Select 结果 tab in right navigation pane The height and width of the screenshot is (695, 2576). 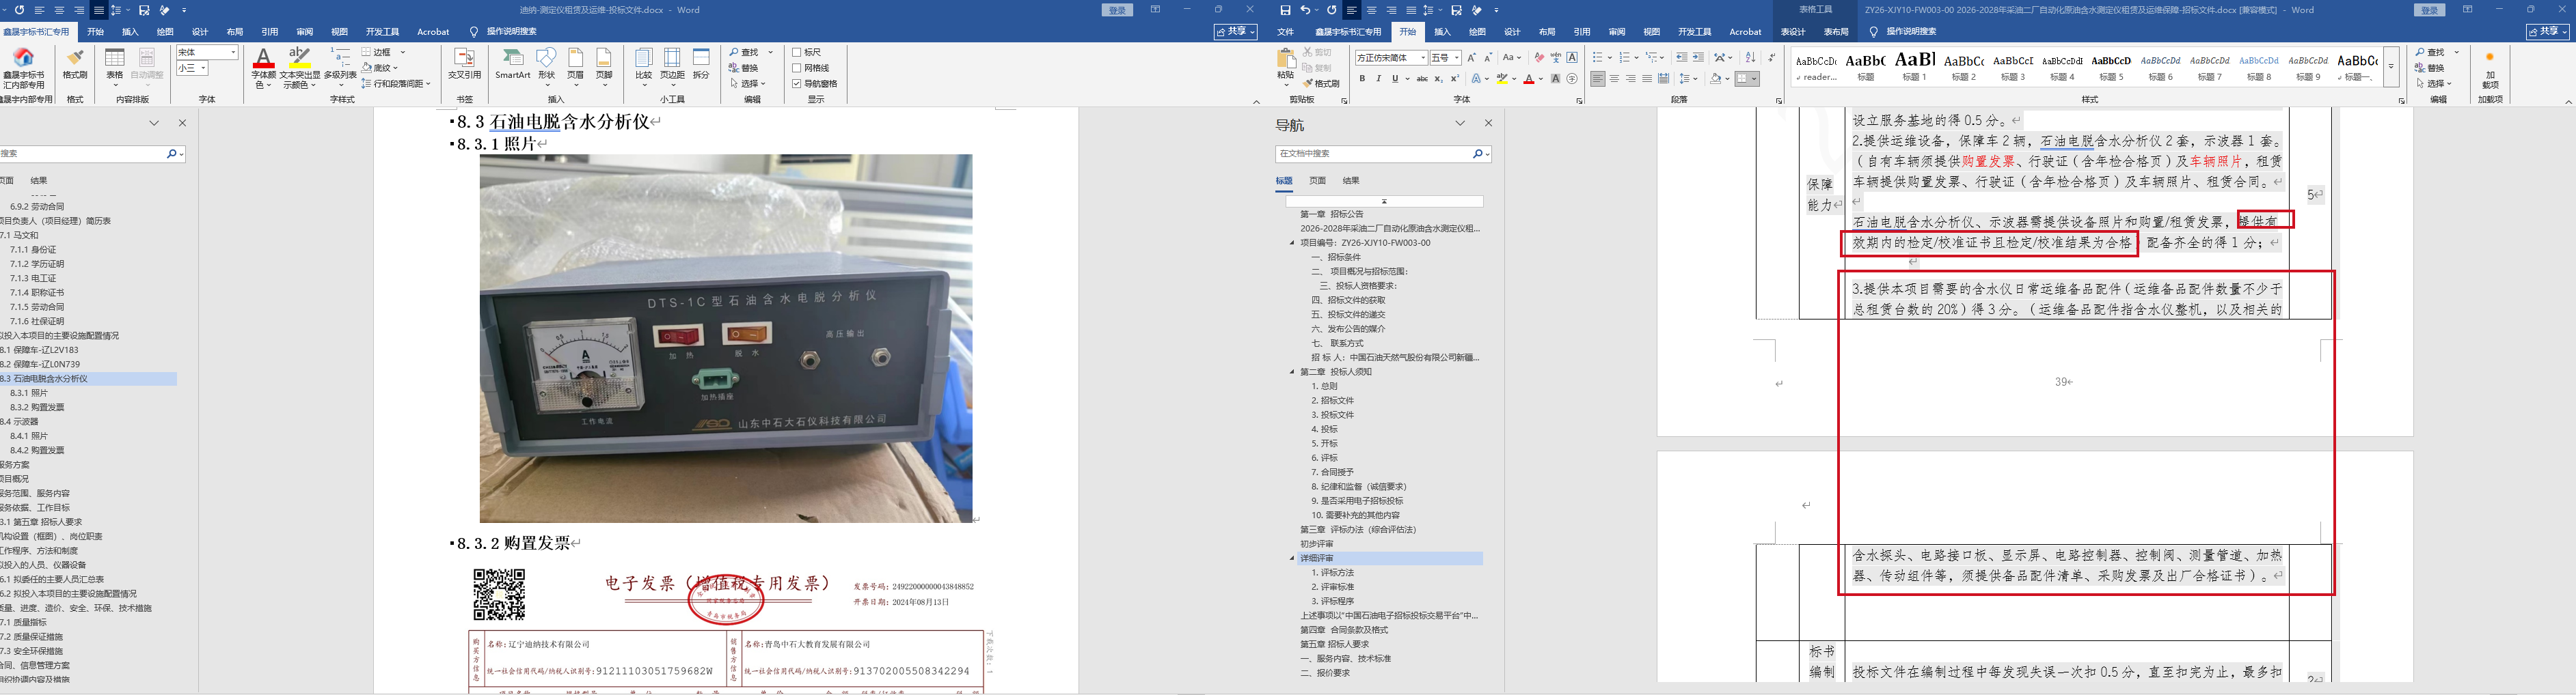(x=1351, y=181)
